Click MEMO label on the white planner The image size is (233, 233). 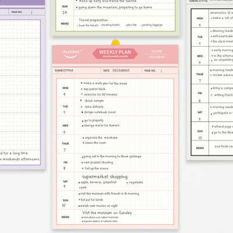click(200, 148)
